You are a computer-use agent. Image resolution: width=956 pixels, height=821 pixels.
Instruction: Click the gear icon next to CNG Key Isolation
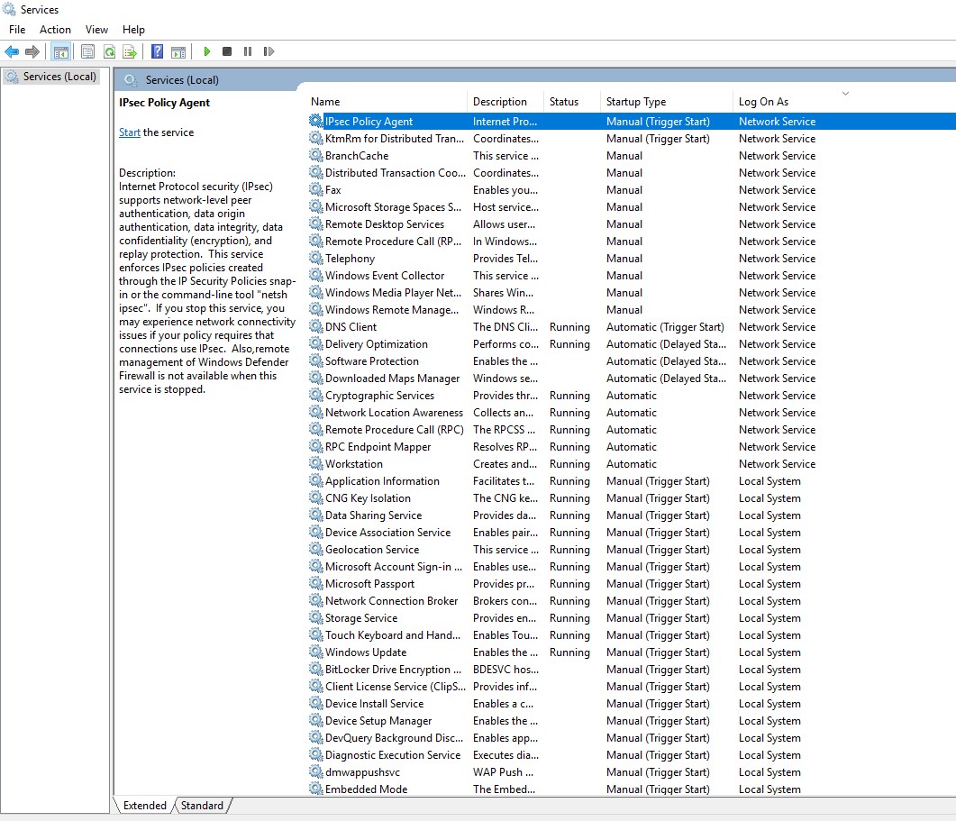click(316, 497)
